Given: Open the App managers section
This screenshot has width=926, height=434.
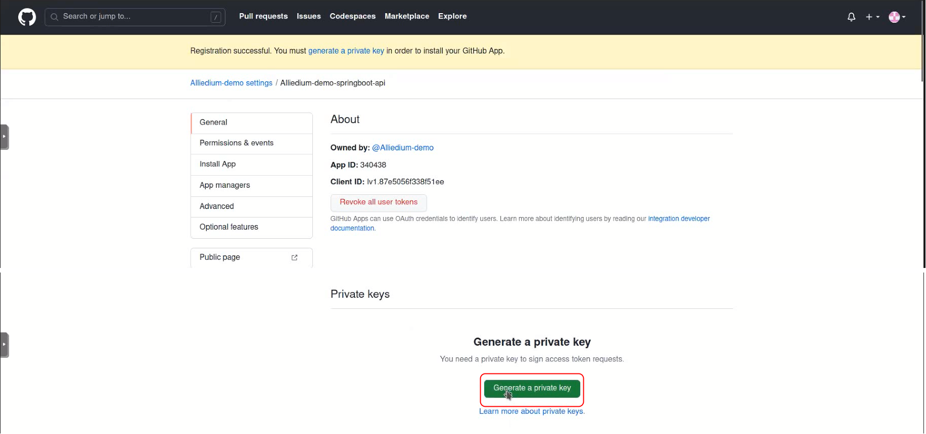Looking at the screenshot, I should (x=252, y=185).
